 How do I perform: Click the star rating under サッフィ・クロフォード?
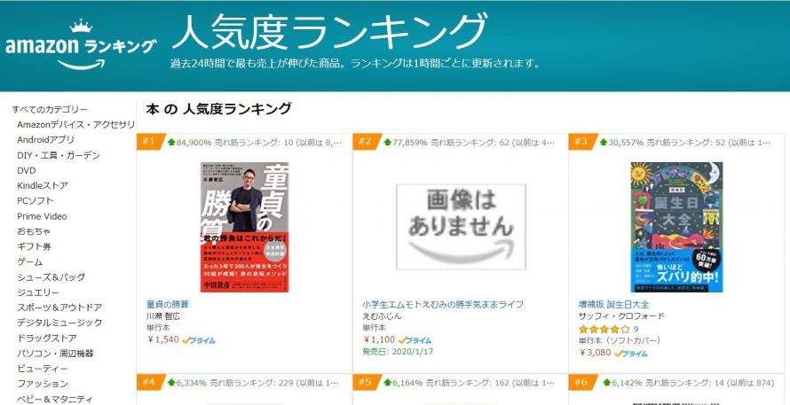(x=604, y=330)
